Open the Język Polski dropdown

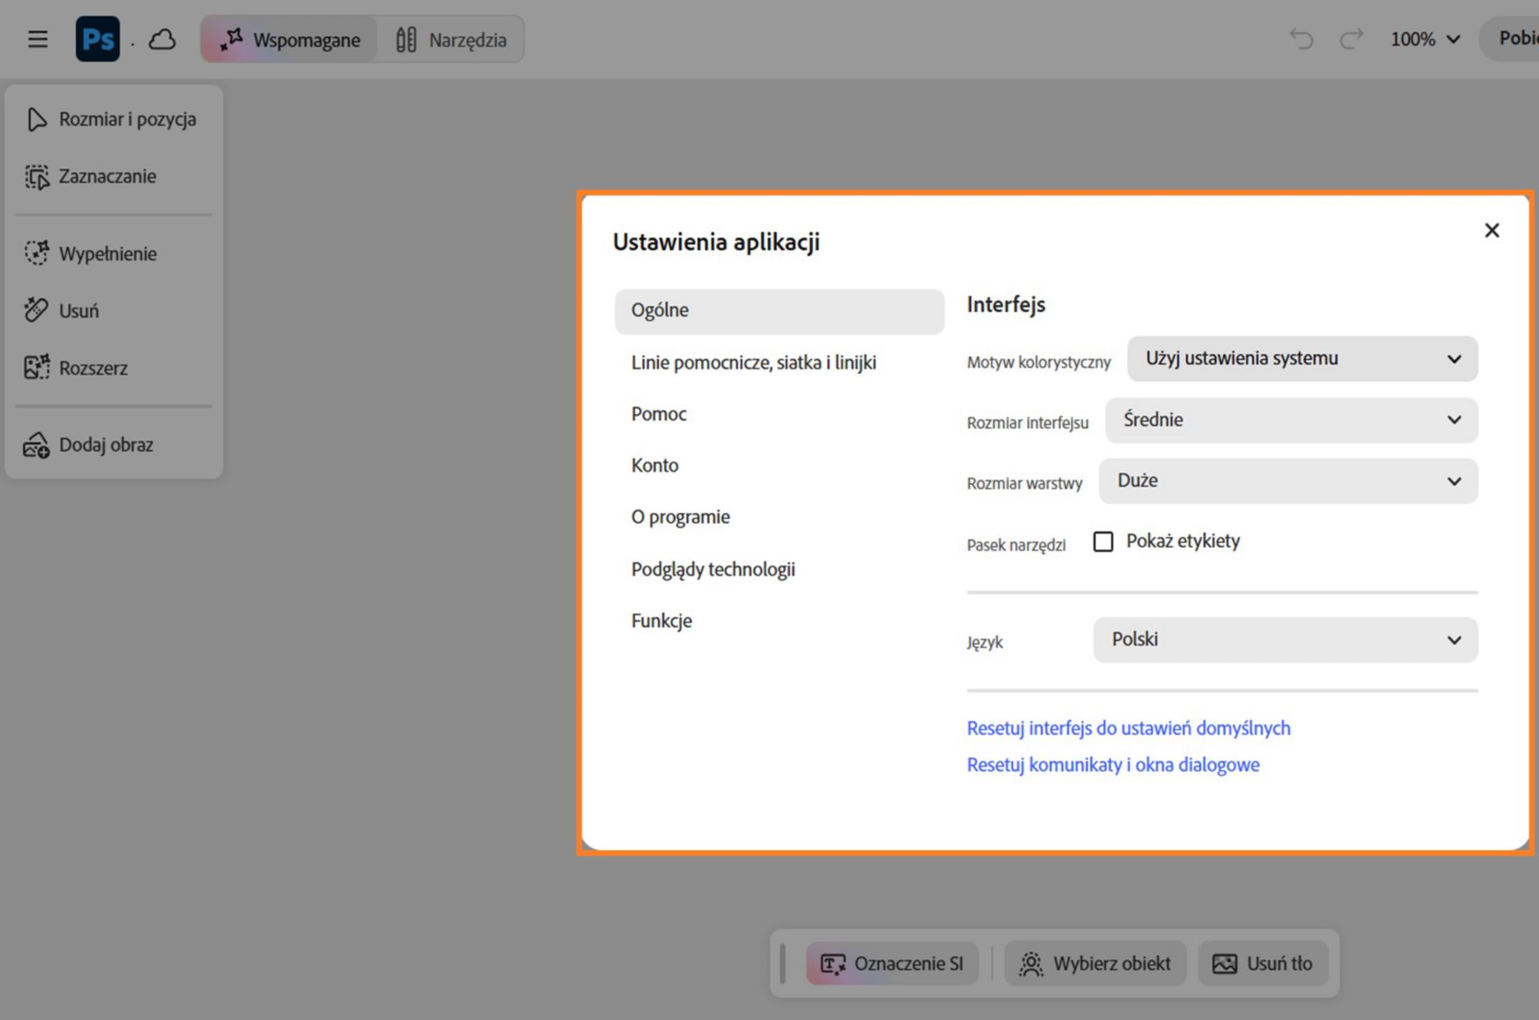(1286, 639)
